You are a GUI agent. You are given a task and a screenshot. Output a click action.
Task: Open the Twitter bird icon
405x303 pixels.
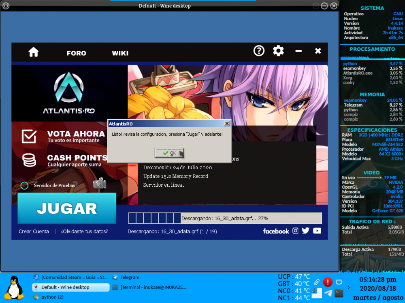(306, 231)
